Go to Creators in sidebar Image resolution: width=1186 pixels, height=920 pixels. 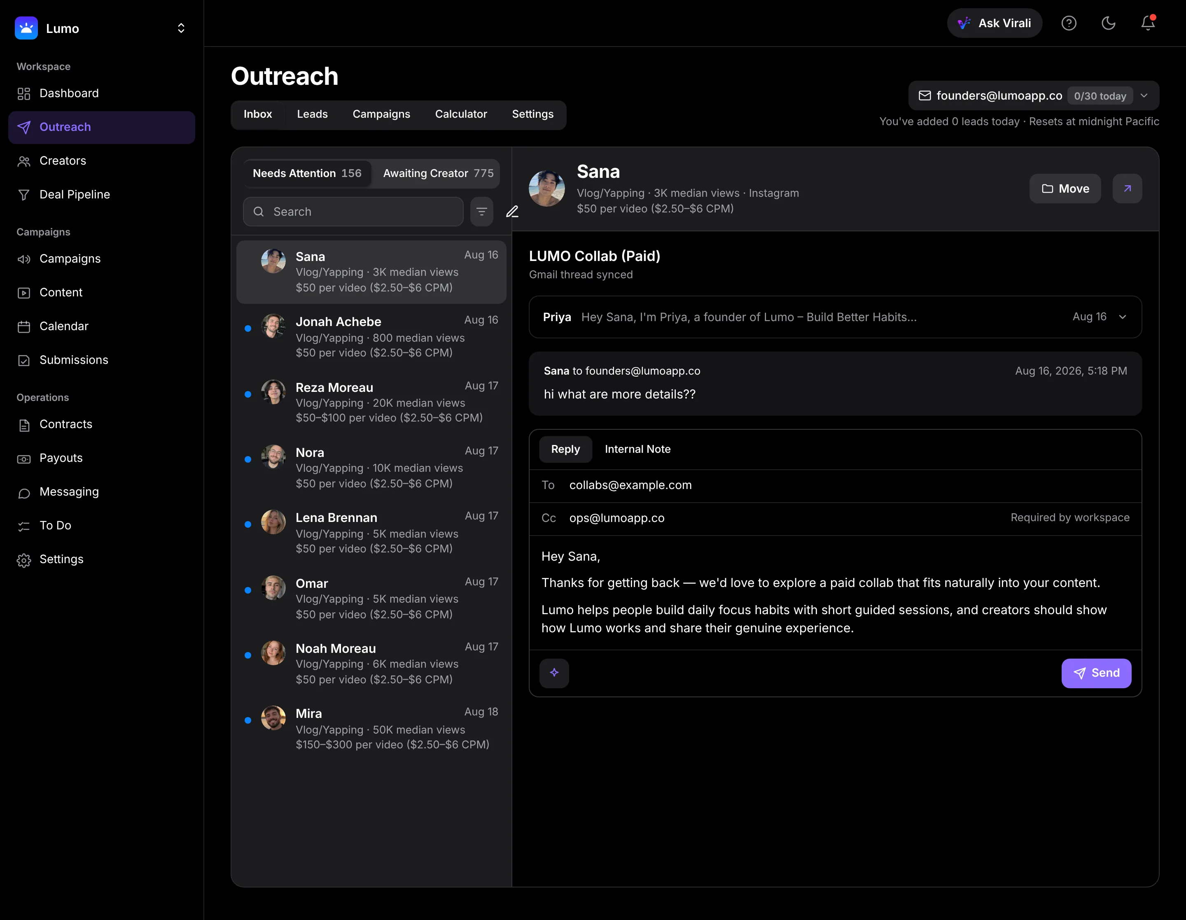102,161
